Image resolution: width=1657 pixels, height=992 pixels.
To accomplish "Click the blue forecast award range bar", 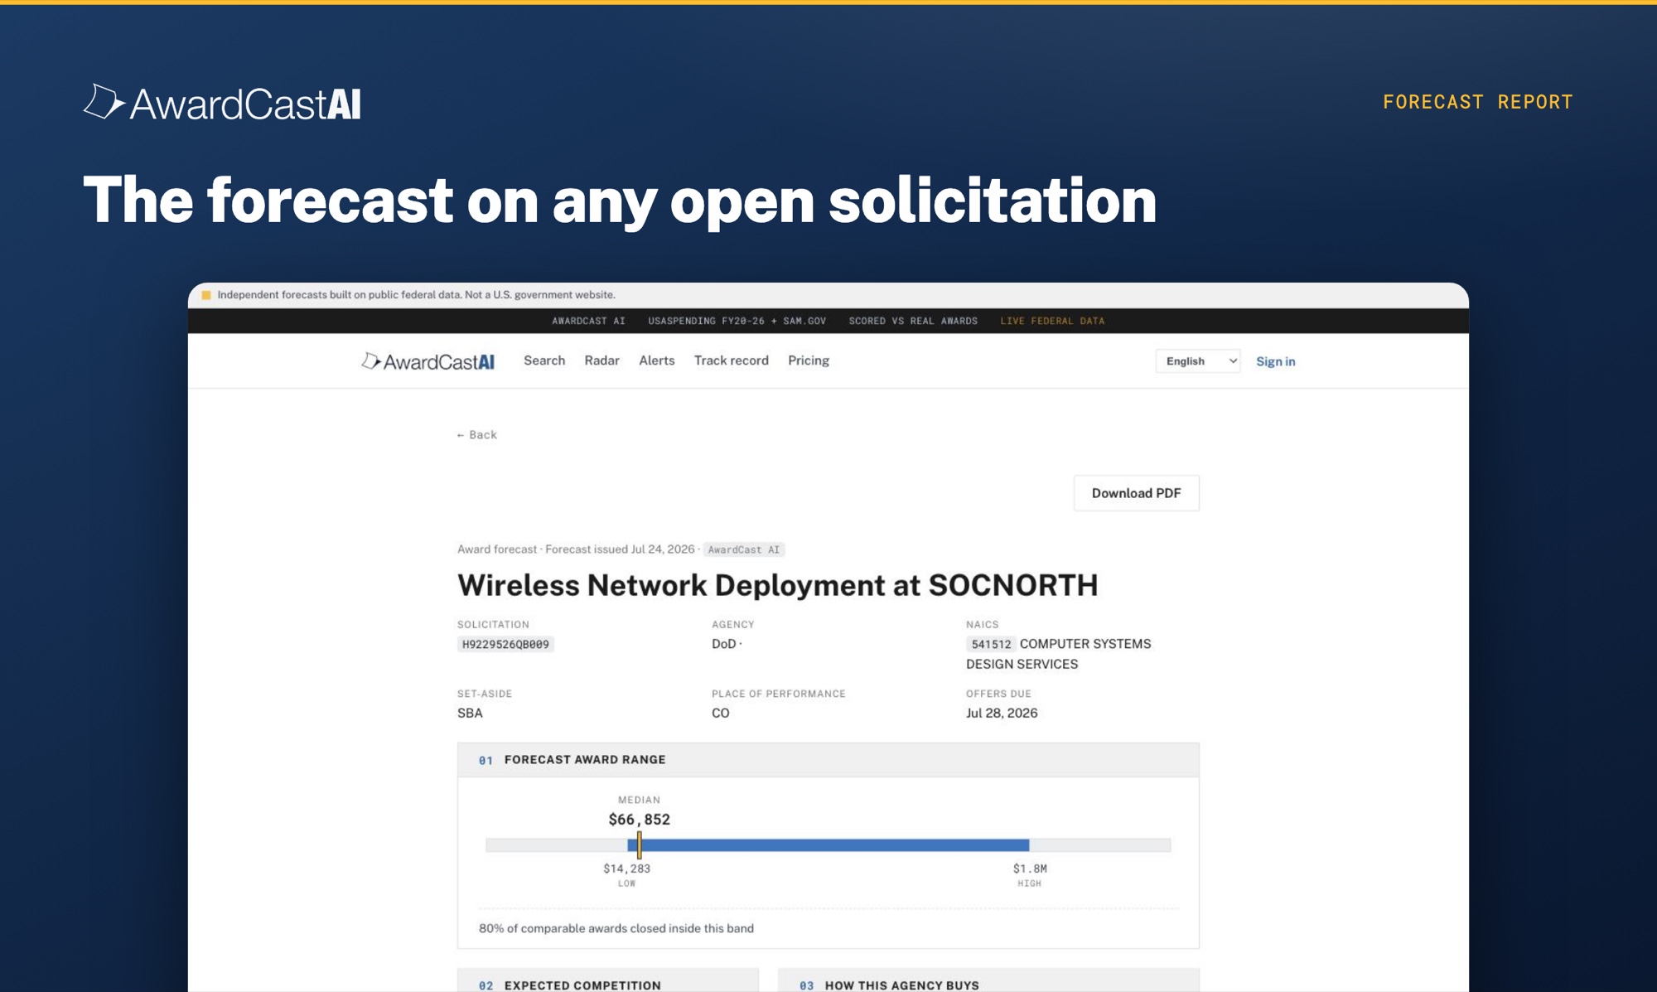I will point(828,844).
